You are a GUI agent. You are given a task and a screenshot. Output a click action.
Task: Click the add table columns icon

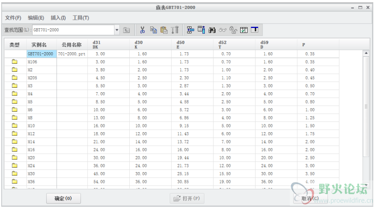click(201, 30)
